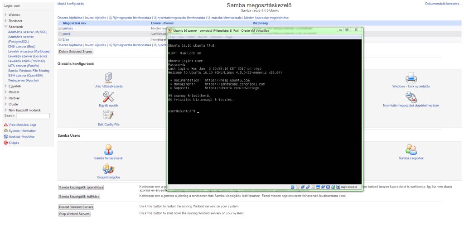Open the Dokumentáció keresése link
464x231 pixels.
pos(443,4)
